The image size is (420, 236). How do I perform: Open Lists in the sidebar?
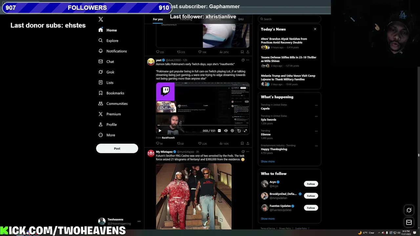click(x=106, y=83)
